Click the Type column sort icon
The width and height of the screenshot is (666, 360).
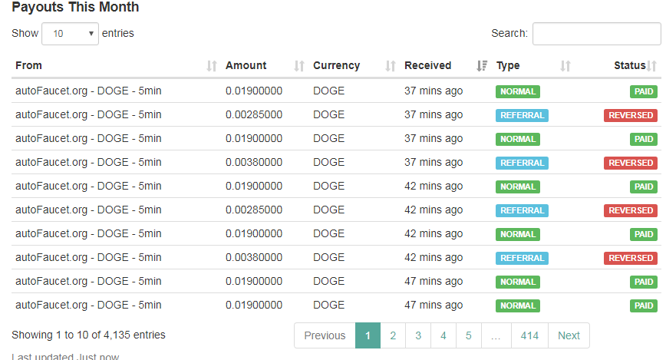tap(565, 66)
